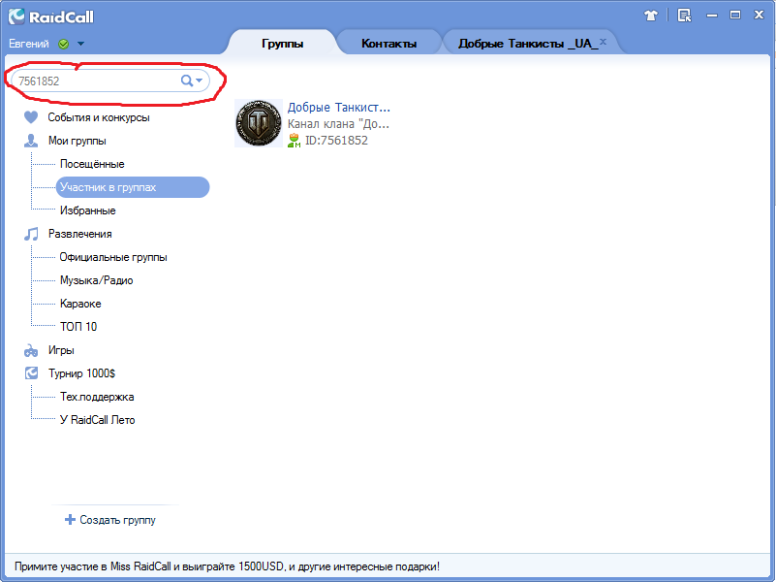The width and height of the screenshot is (776, 582).
Task: Open the Добрые Танкист... group link
Action: tap(338, 108)
